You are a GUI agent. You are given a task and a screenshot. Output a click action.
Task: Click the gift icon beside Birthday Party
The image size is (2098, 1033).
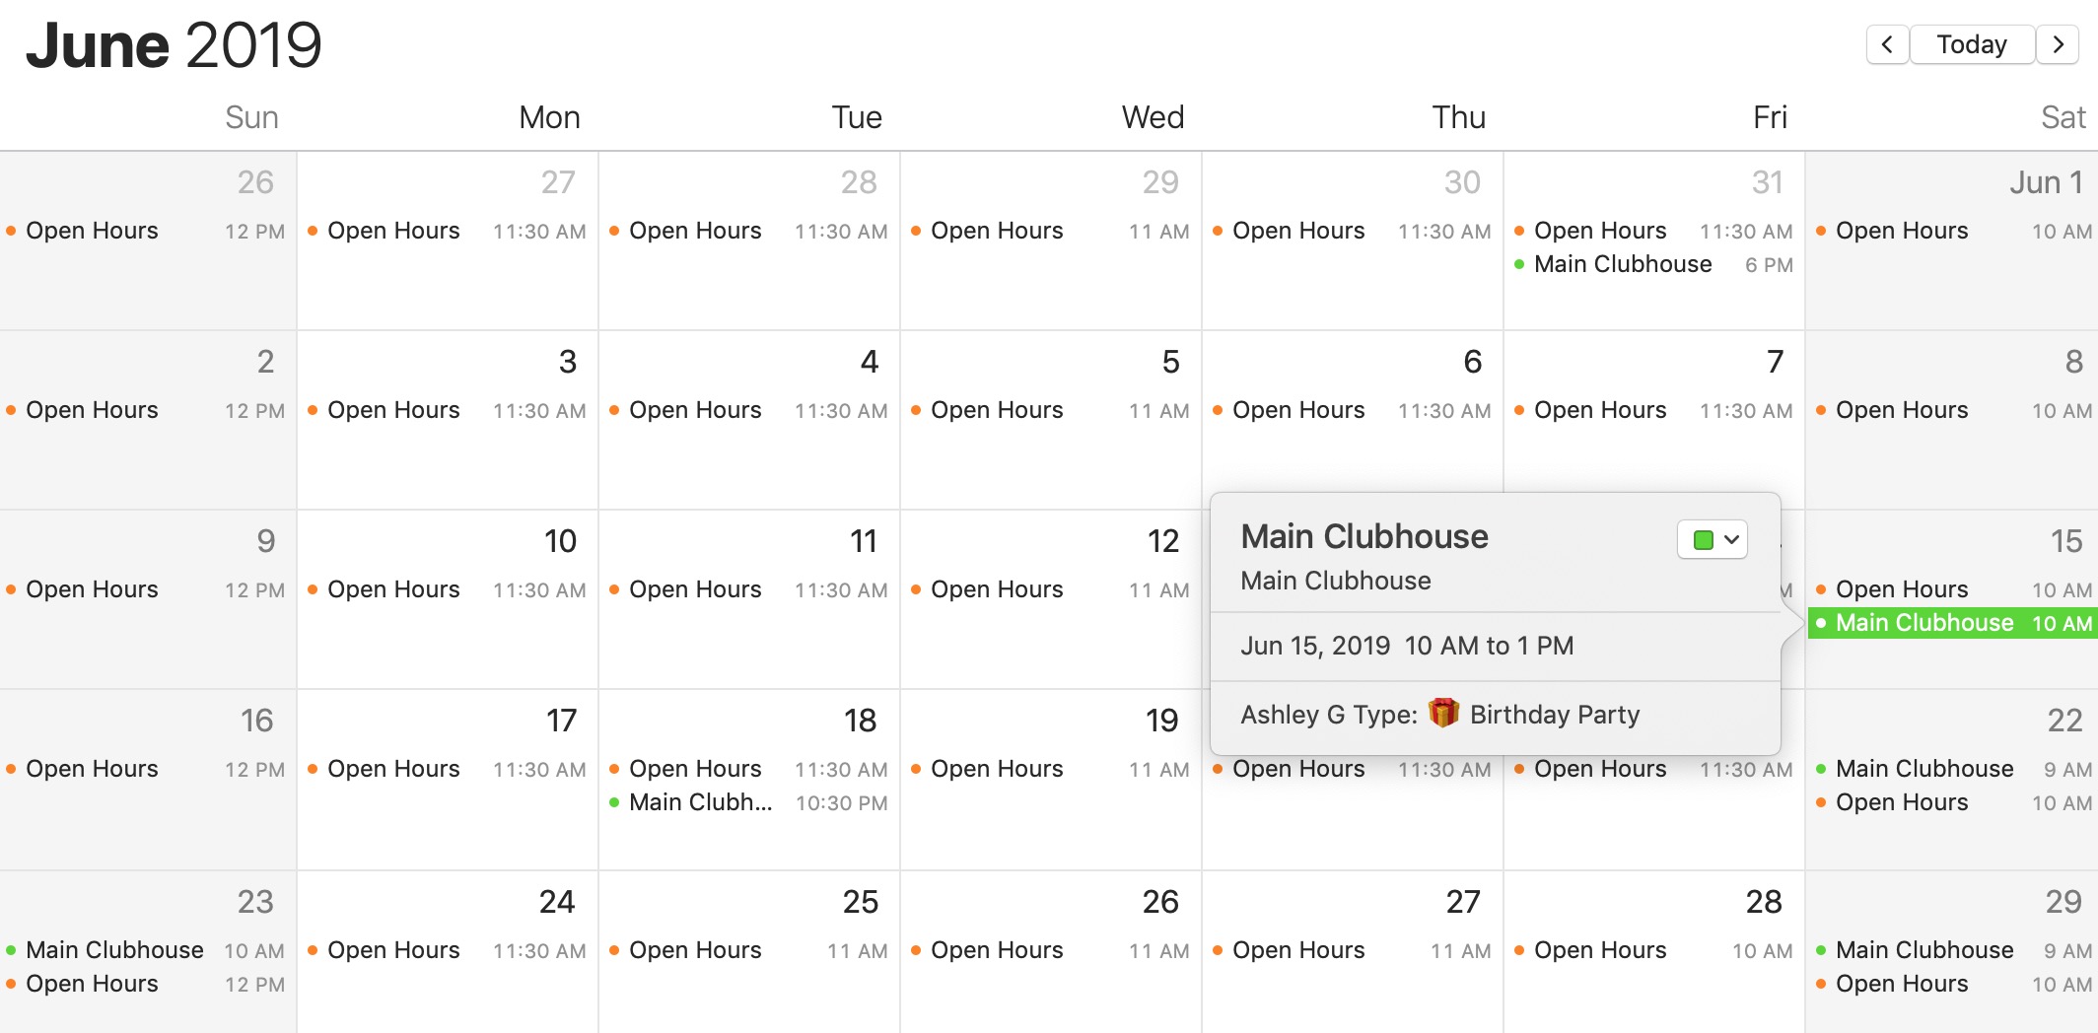(1443, 713)
